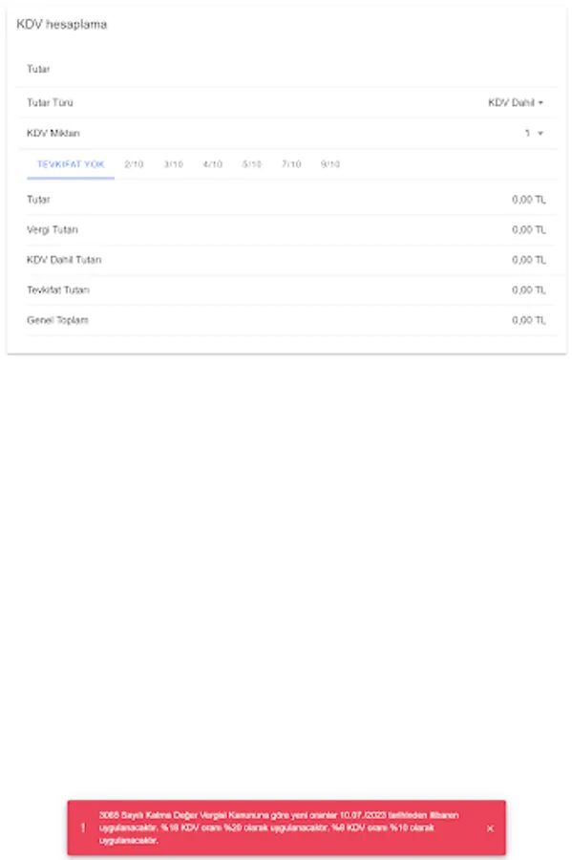This screenshot has height=860, width=572.
Task: Select the Tevkifat Tutarı result row
Action: point(286,289)
